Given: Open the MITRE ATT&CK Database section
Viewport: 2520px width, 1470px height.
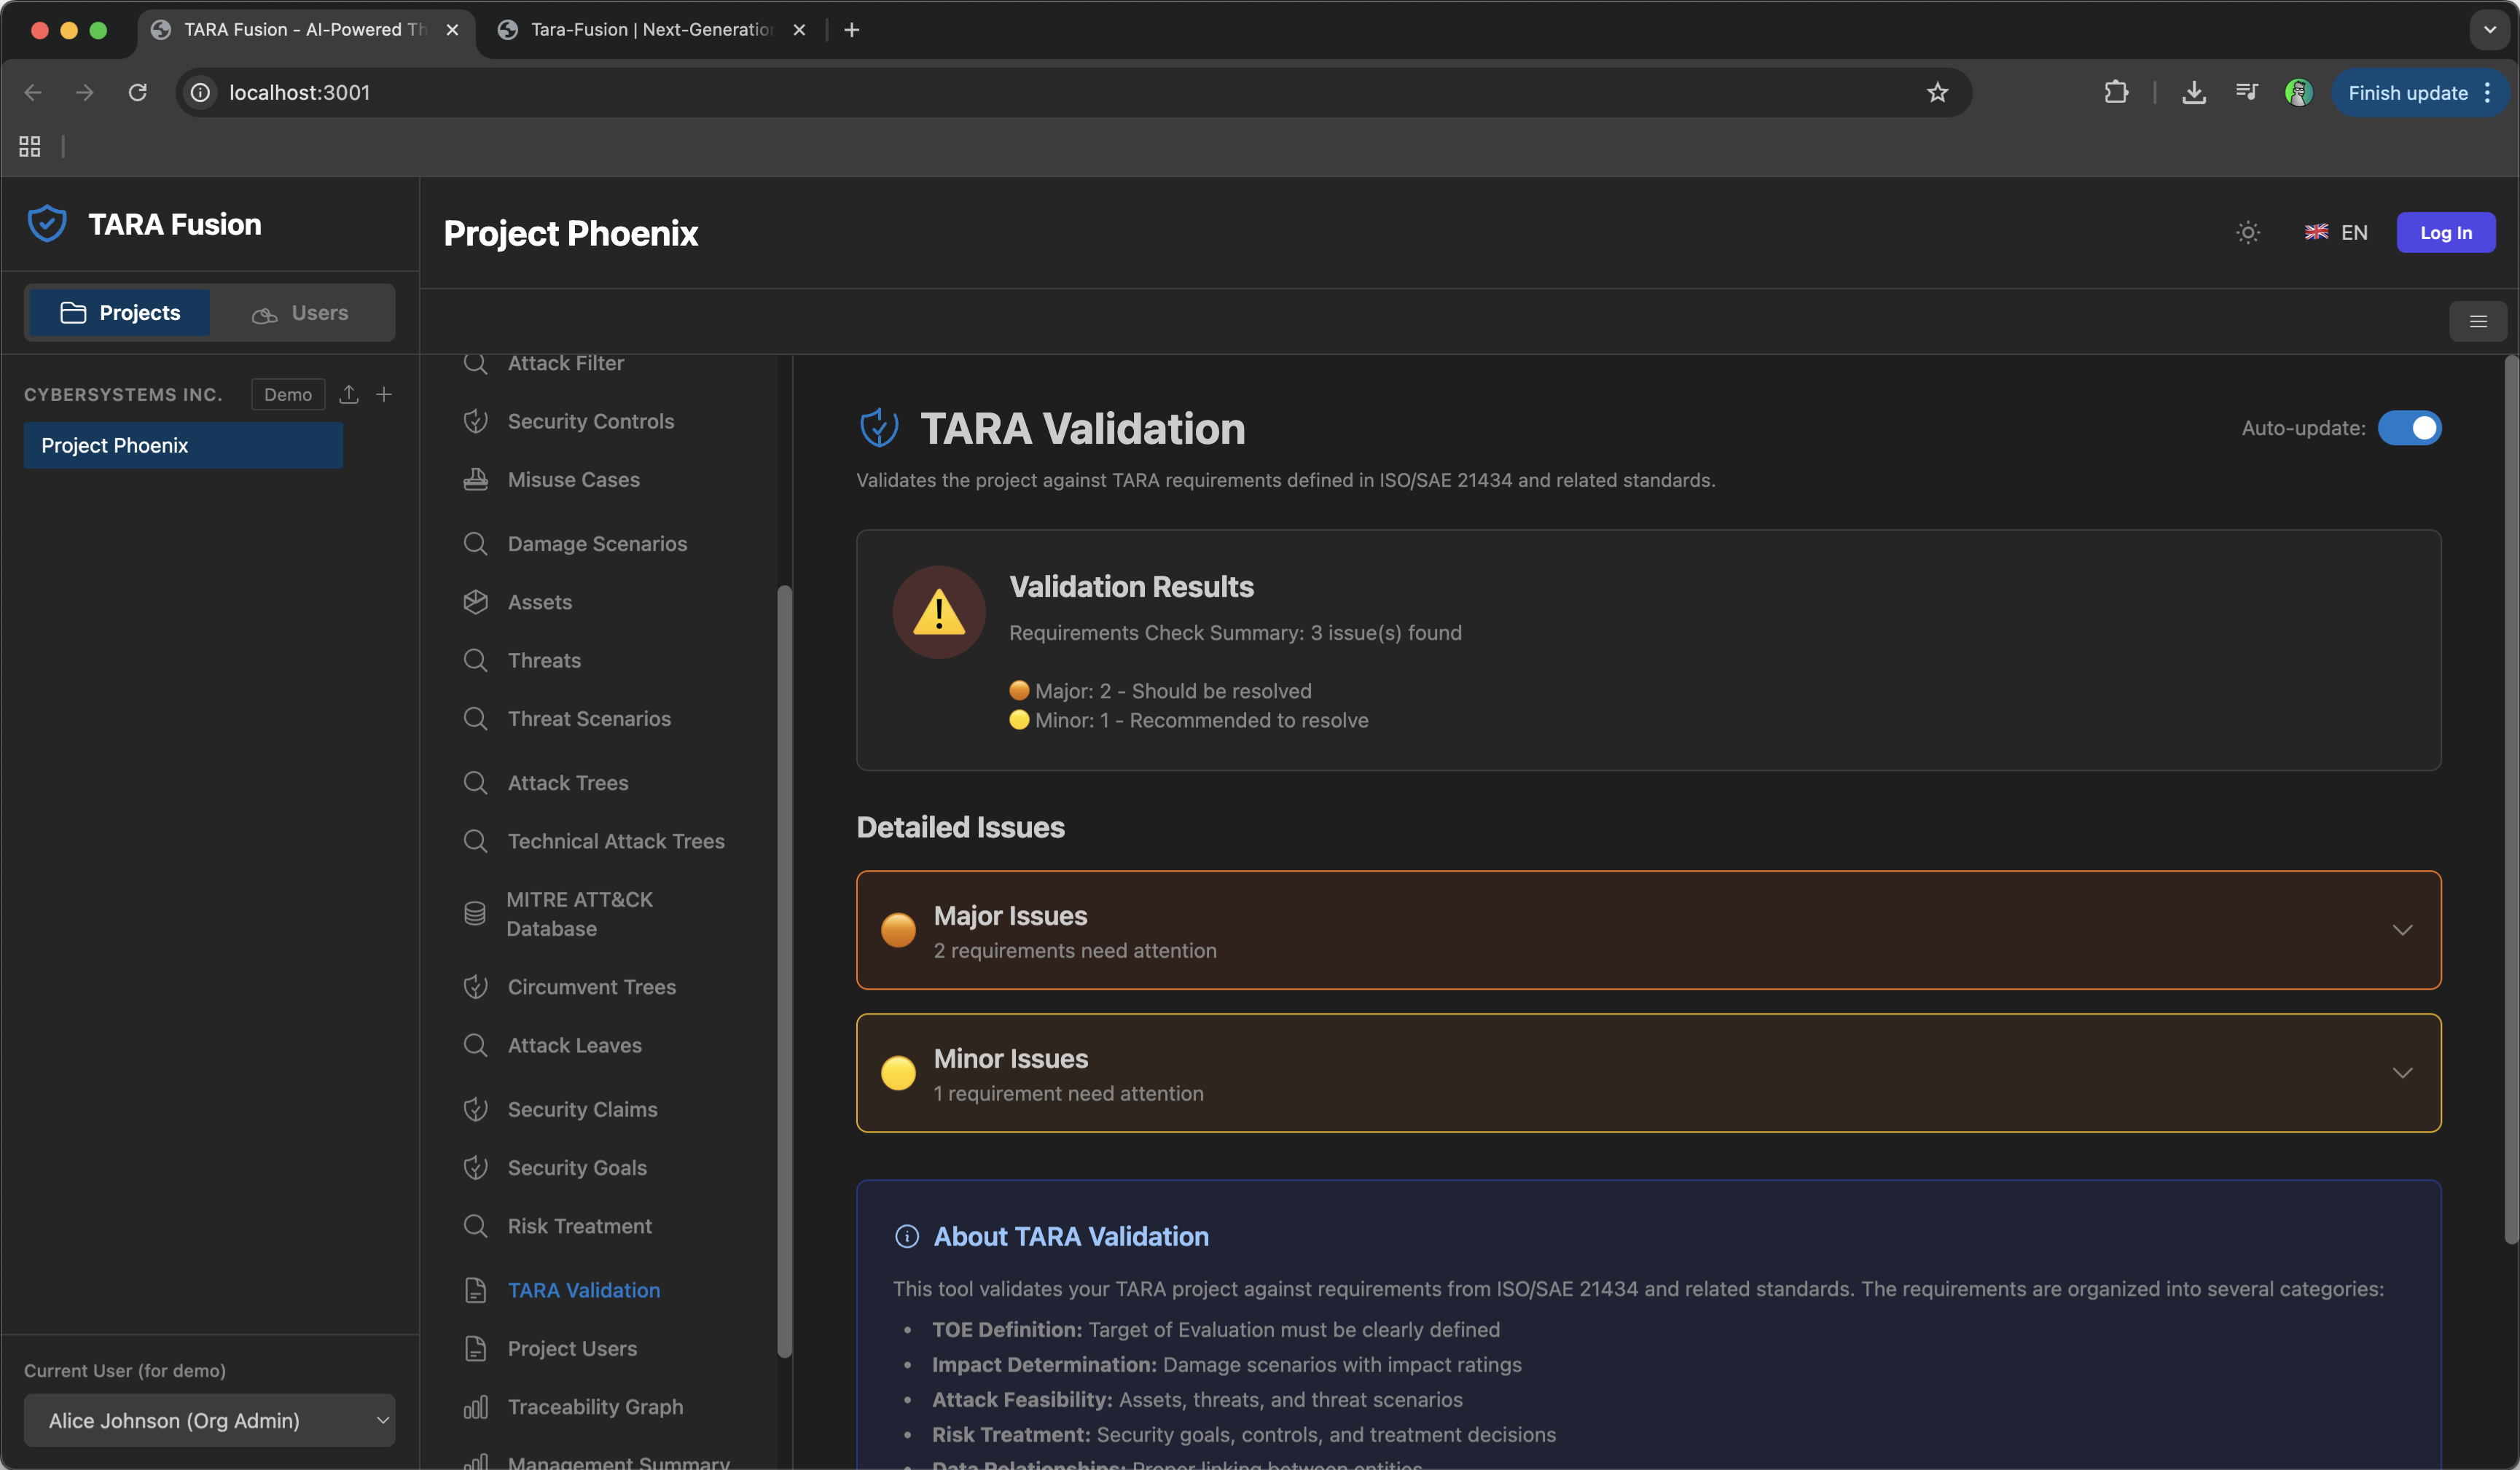Looking at the screenshot, I should tap(578, 913).
